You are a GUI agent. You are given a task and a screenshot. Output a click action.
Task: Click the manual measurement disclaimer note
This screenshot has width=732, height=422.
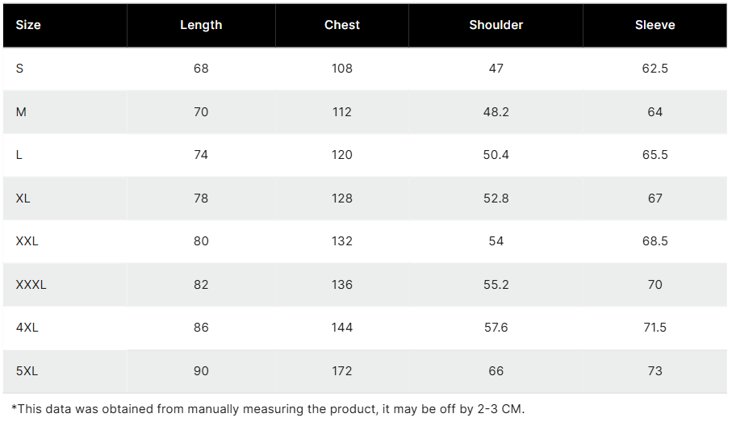click(268, 409)
